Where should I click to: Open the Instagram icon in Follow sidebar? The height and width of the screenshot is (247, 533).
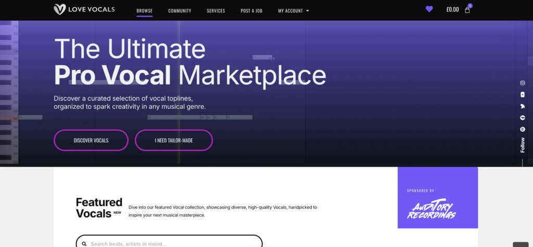tap(523, 83)
